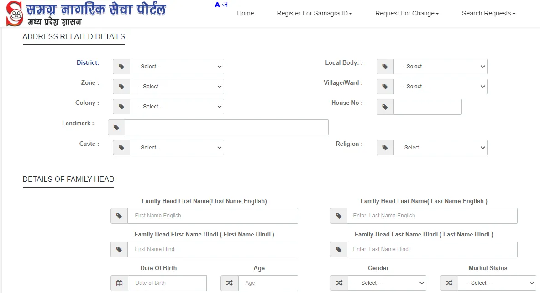Screen dimensions: 540x293
Task: Click tag icon of First Name Hindi
Action: pos(119,249)
